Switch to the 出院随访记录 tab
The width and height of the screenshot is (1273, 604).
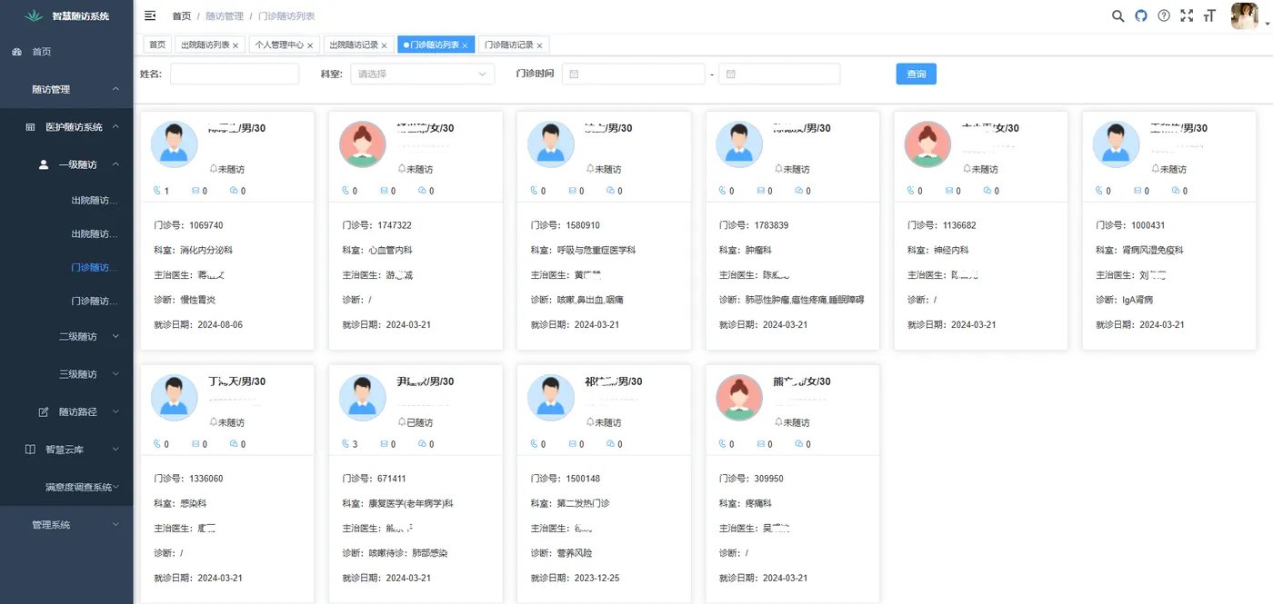[356, 44]
